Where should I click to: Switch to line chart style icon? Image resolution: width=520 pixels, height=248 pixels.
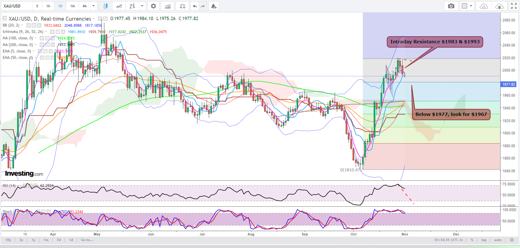coord(119,6)
